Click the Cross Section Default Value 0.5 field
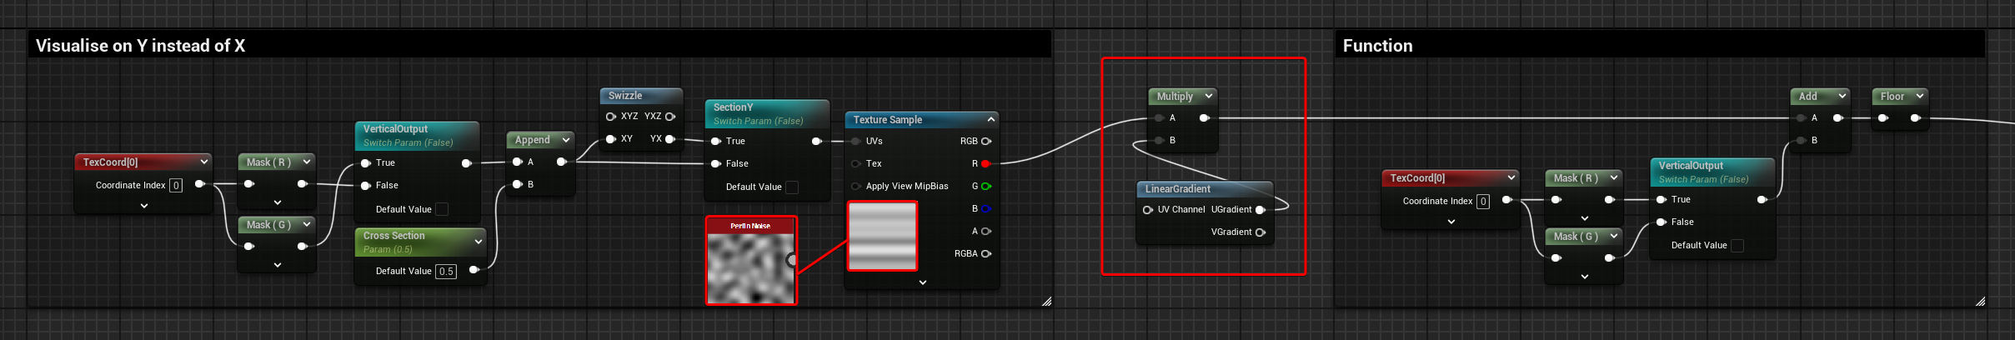 click(x=446, y=272)
